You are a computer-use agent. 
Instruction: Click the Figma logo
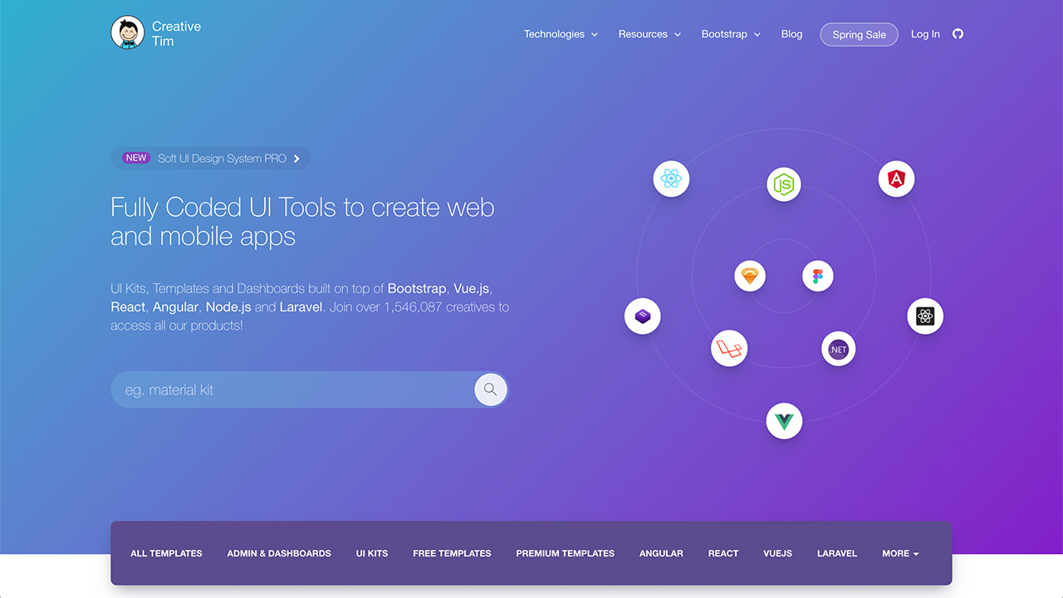coord(818,276)
